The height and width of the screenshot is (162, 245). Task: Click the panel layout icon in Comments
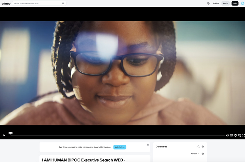[203, 146]
